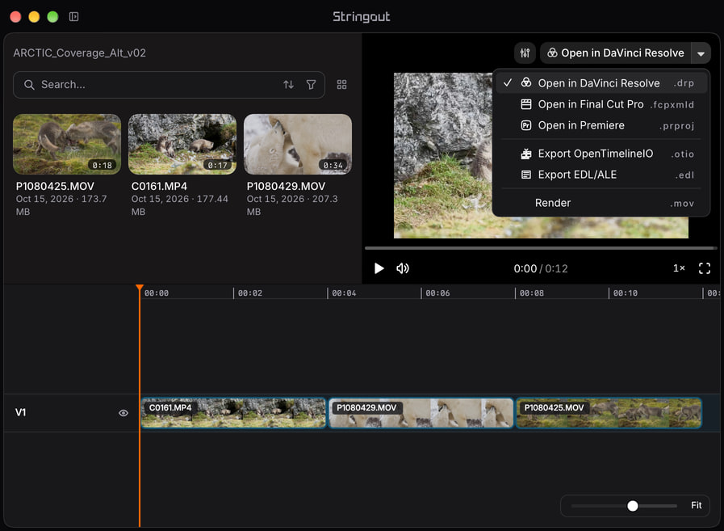
Task: Select Export EDL/ALE entry
Action: pyautogui.click(x=601, y=175)
